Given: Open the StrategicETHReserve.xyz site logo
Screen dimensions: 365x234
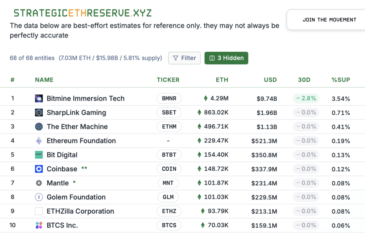Looking at the screenshot, I should click(x=83, y=13).
